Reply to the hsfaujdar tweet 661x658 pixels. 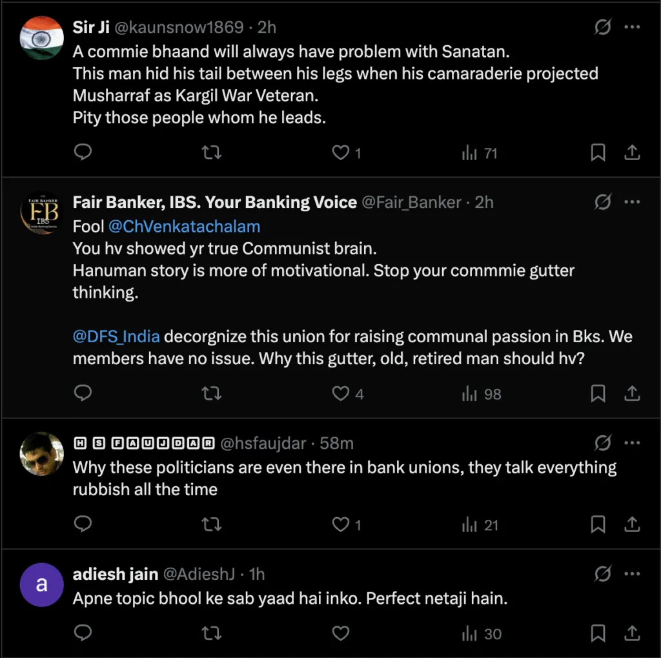(x=83, y=524)
